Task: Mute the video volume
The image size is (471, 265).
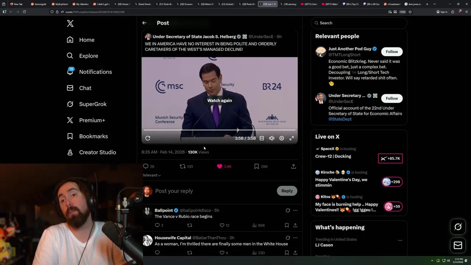Action: 272,138
